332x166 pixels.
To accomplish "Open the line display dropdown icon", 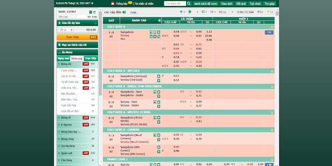I will [x=213, y=12].
